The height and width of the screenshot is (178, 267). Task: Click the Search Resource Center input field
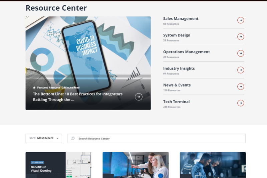[157, 138]
